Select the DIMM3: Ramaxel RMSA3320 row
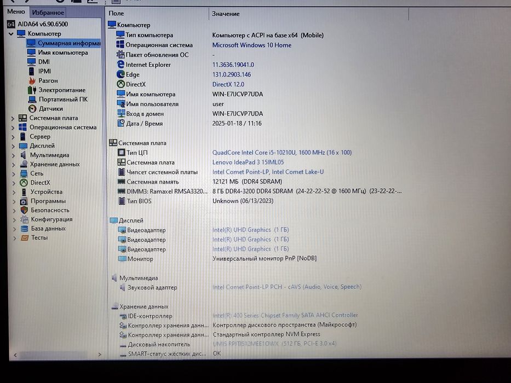 [x=260, y=191]
